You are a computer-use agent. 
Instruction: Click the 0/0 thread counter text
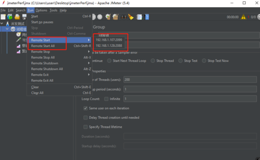click(x=253, y=17)
